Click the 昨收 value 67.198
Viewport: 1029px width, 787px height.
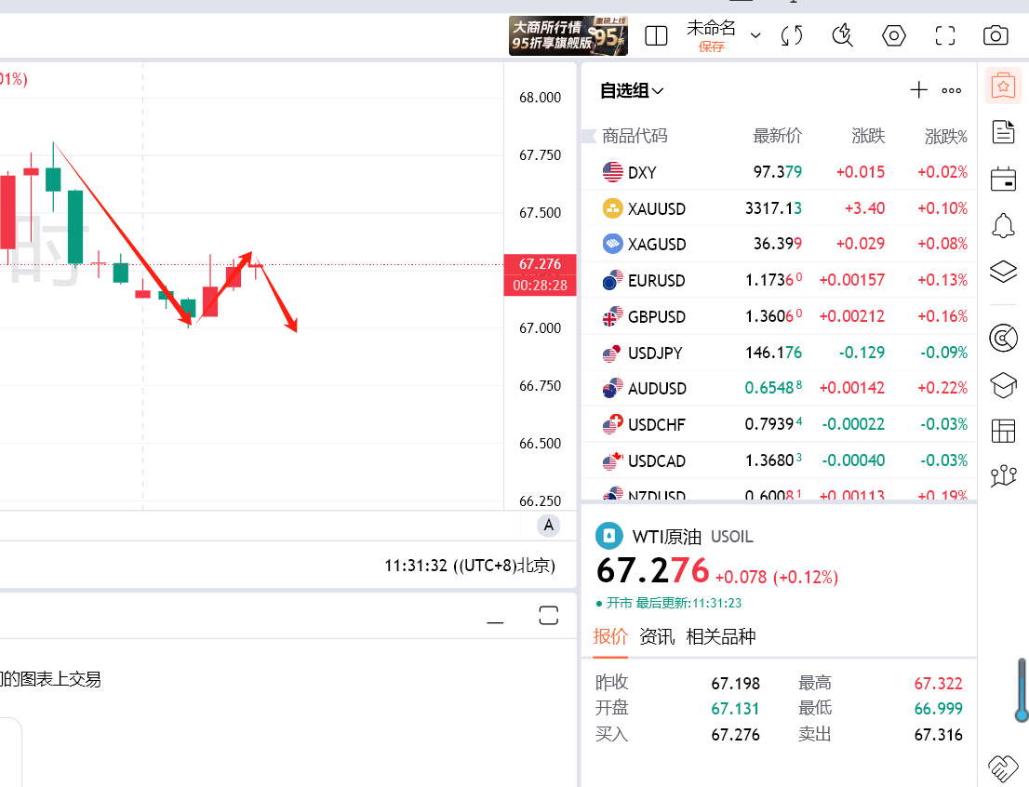click(x=735, y=684)
